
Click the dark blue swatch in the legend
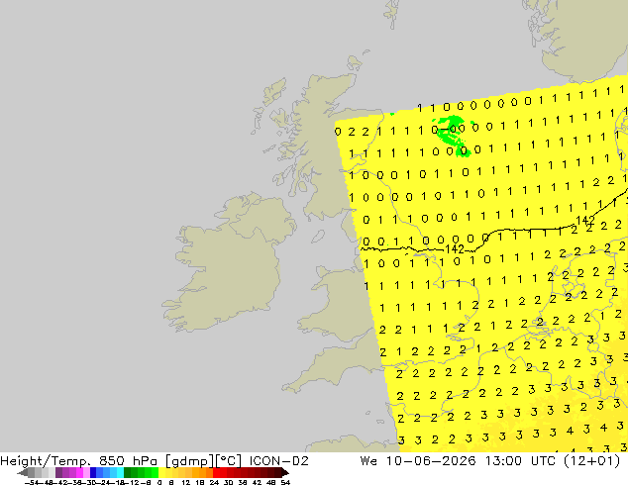(x=93, y=472)
